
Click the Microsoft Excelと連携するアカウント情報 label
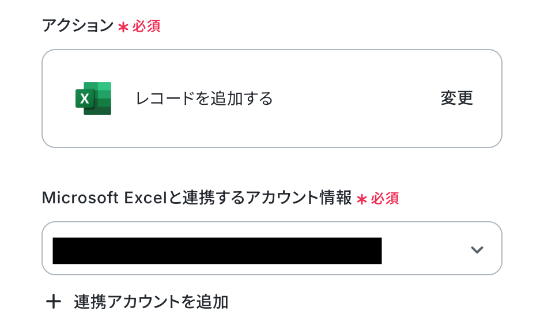tap(197, 198)
